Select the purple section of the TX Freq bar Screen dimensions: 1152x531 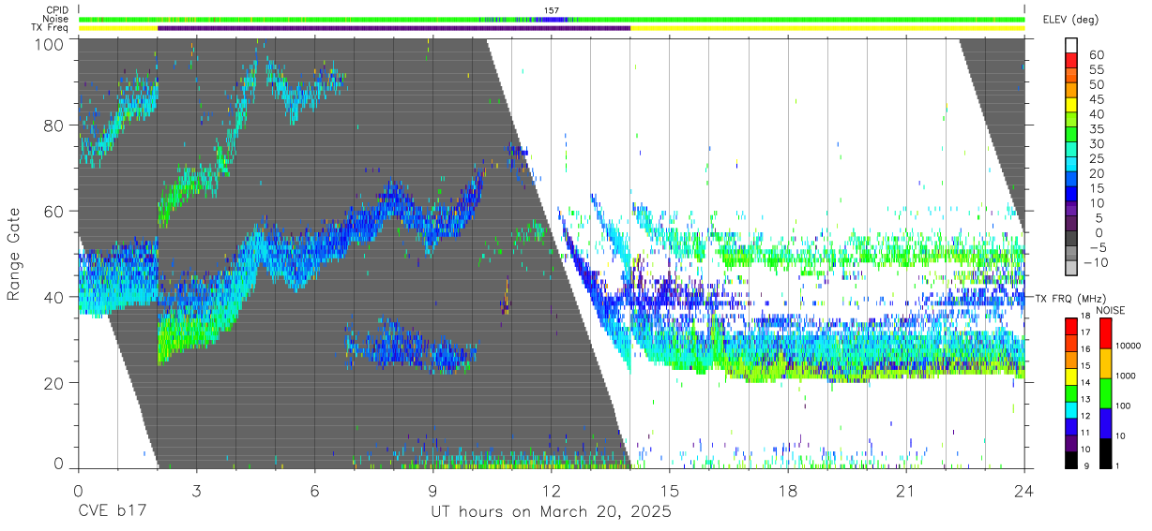[394, 28]
